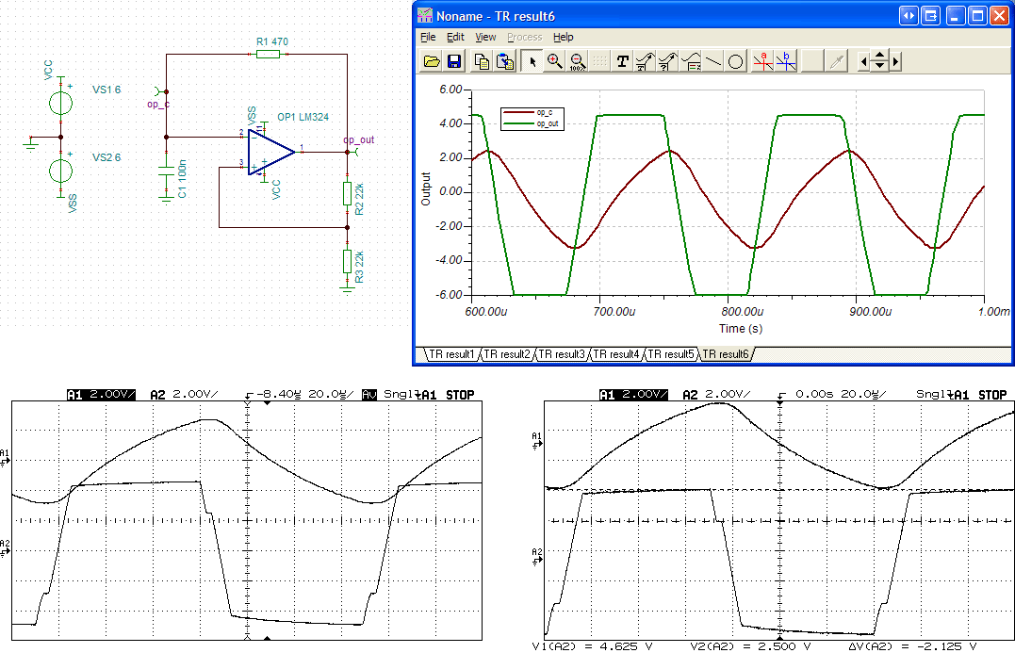Activate cursor b marker tool
Image resolution: width=1015 pixels, height=653 pixels.
[786, 61]
